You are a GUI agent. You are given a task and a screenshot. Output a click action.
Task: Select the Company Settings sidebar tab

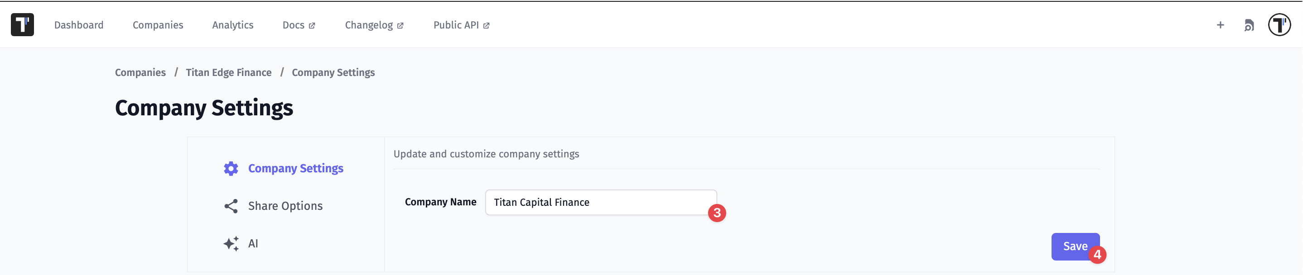[x=295, y=169]
